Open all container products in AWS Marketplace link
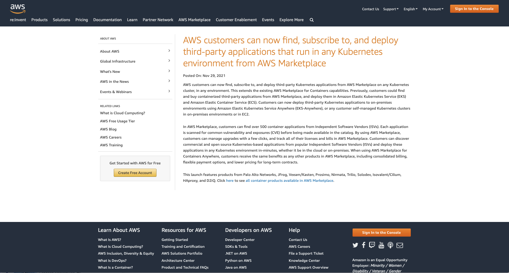The width and height of the screenshot is (509, 273). pyautogui.click(x=290, y=181)
